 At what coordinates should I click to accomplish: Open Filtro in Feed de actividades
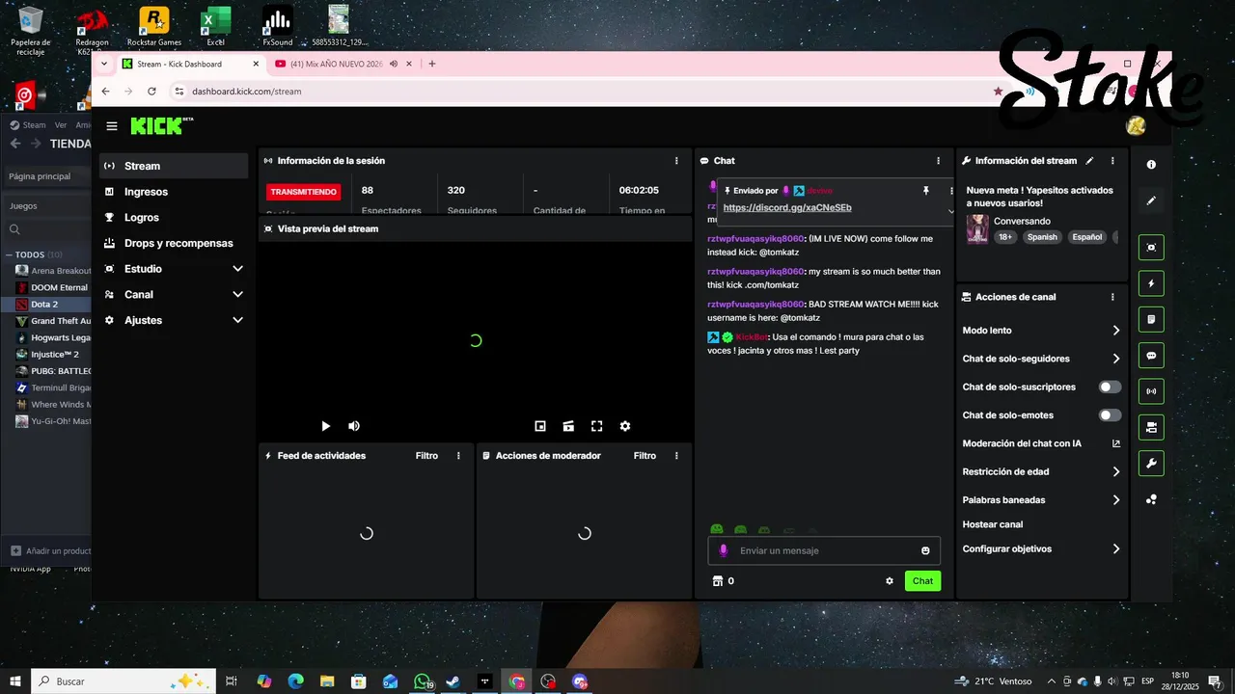pyautogui.click(x=426, y=456)
